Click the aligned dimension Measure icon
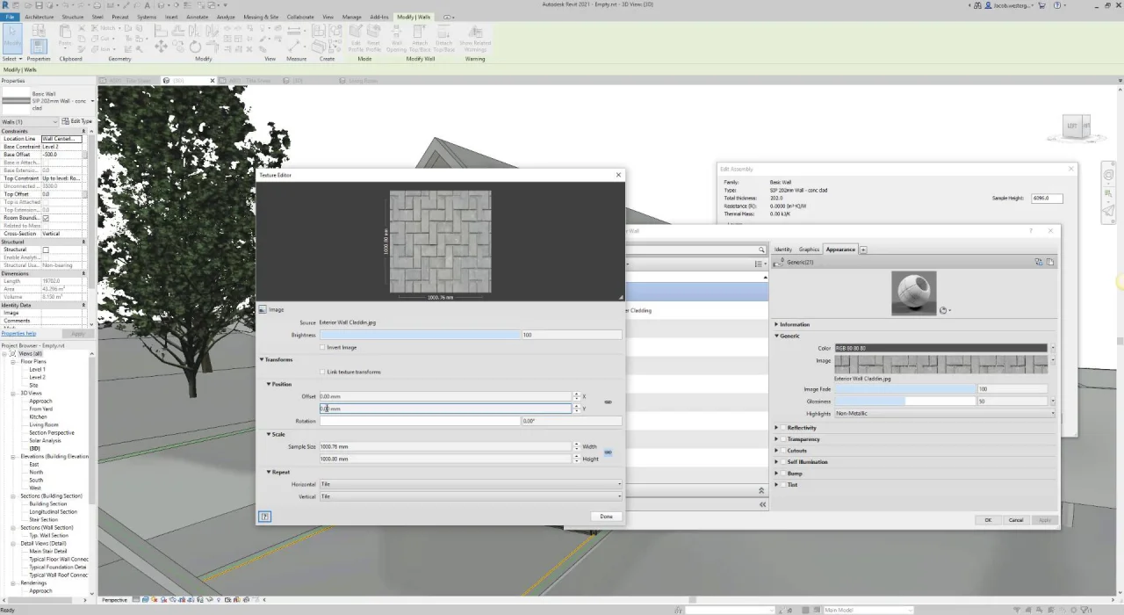This screenshot has height=615, width=1124. pos(296,46)
